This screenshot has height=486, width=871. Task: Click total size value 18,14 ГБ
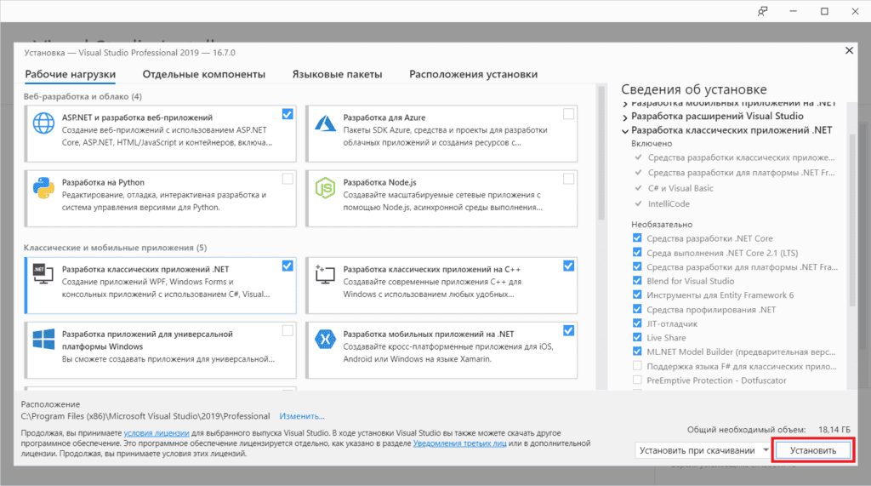pyautogui.click(x=834, y=429)
